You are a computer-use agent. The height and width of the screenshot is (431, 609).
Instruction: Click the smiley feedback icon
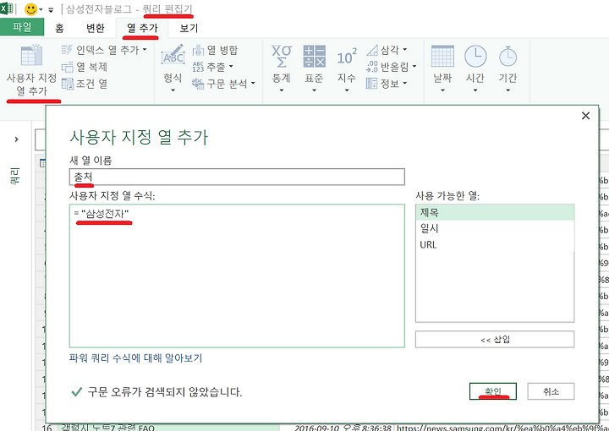tap(30, 9)
